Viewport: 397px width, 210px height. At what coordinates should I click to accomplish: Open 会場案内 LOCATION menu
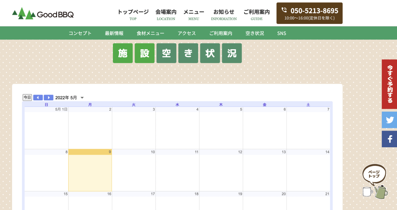coord(166,14)
